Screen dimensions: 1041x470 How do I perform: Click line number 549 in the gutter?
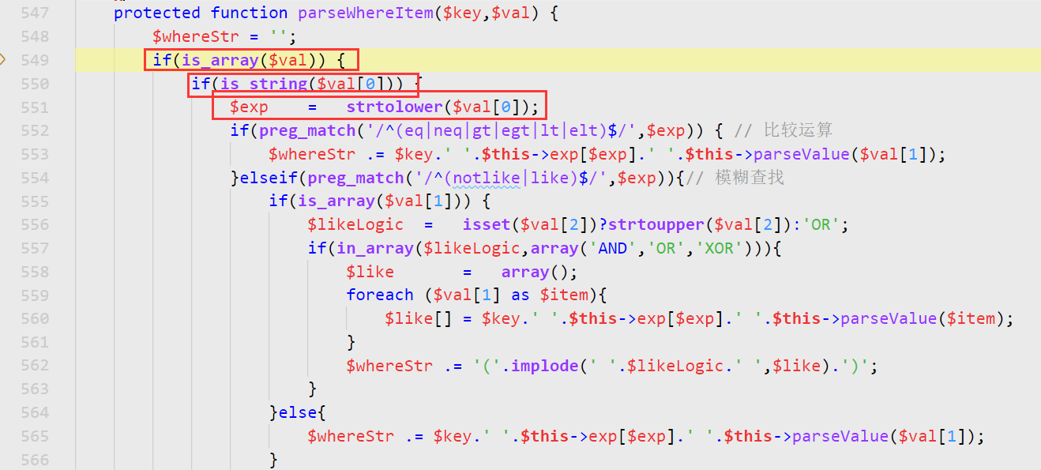pyautogui.click(x=34, y=60)
